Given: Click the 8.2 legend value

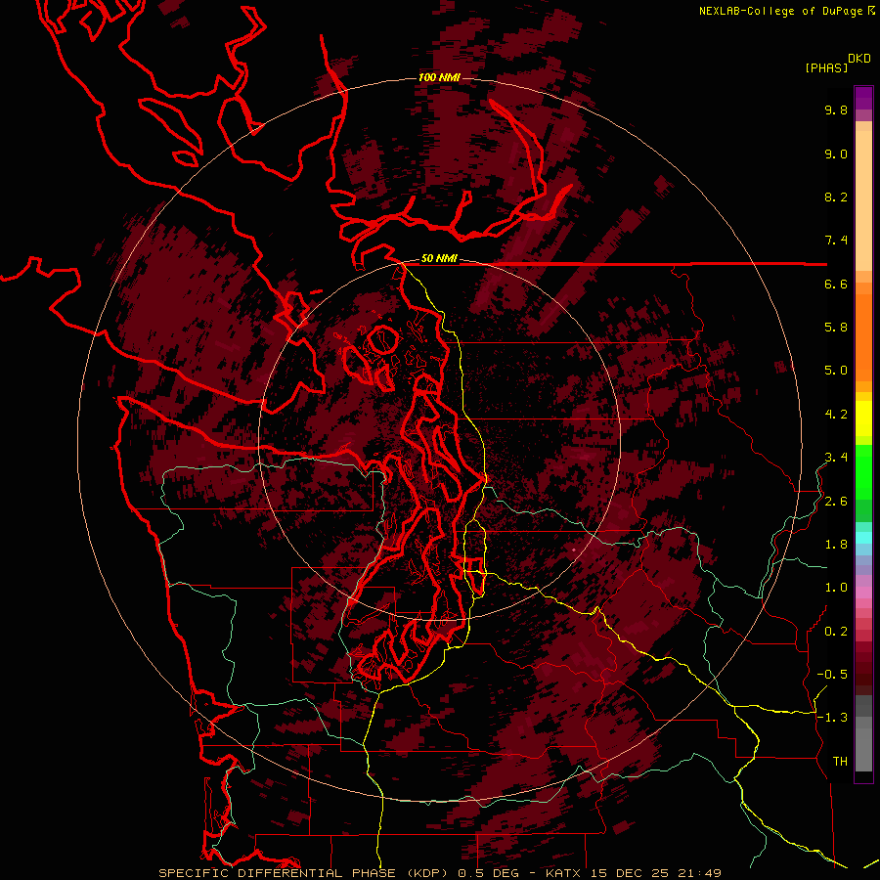Looking at the screenshot, I should point(836,197).
